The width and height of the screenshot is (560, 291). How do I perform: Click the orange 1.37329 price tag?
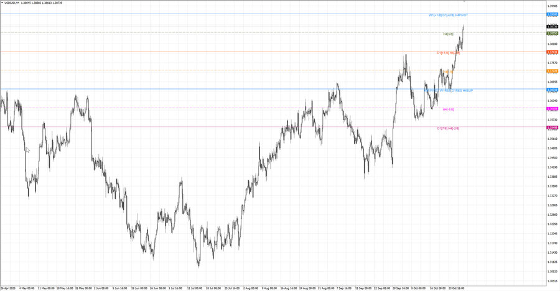click(x=553, y=71)
